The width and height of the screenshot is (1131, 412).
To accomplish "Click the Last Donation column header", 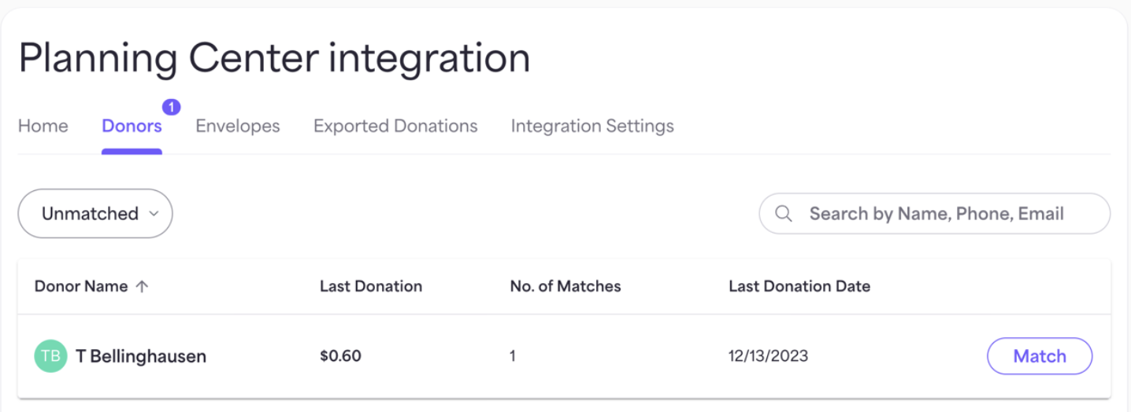I will [371, 286].
